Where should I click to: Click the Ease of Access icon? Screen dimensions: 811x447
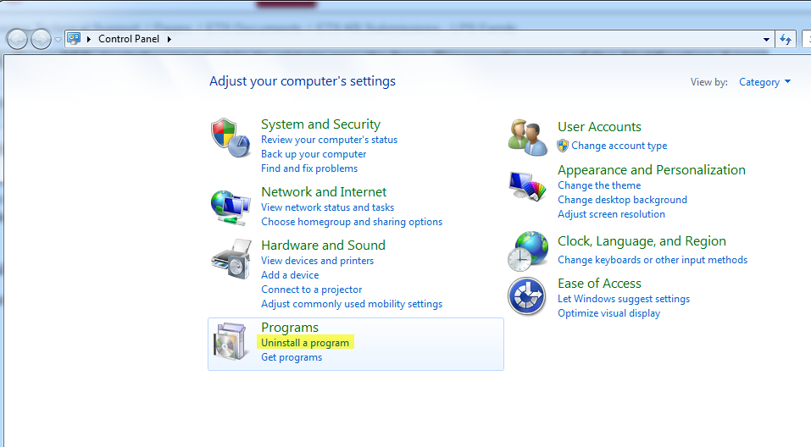tap(526, 296)
